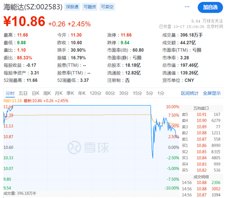Click the 买5 order row at 10.82

pos(201,170)
